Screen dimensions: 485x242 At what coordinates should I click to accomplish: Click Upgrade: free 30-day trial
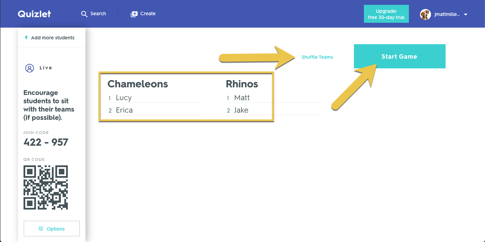(386, 13)
